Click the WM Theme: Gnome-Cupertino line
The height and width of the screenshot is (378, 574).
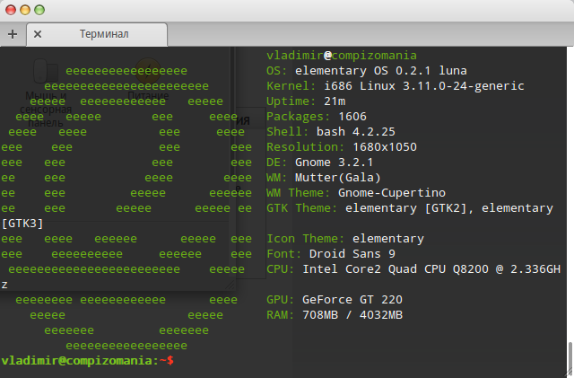pos(356,193)
